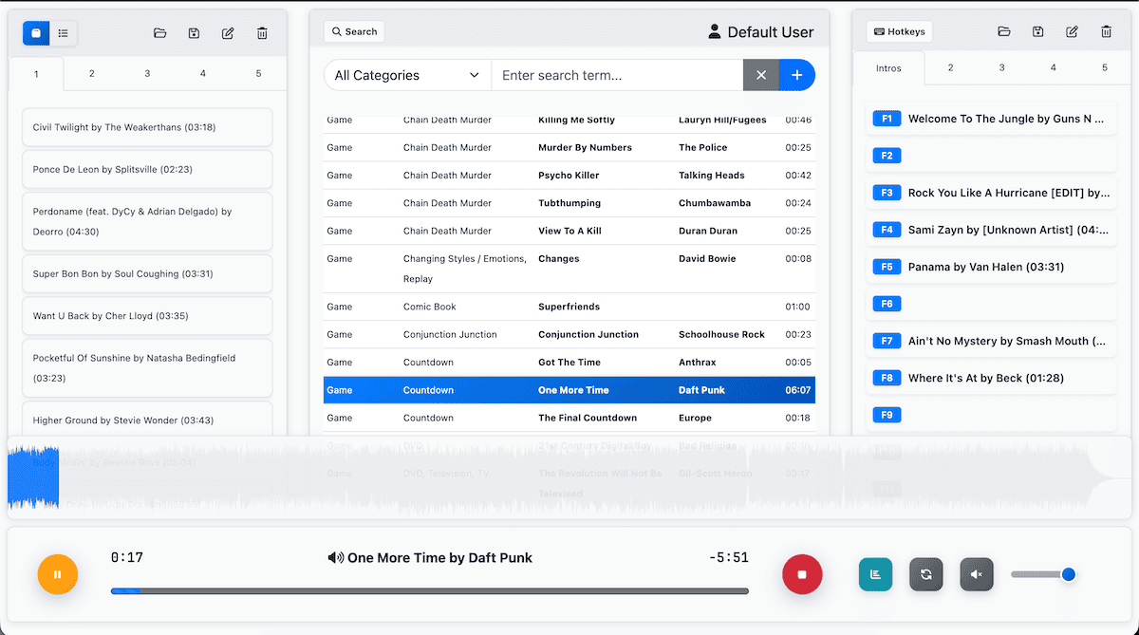Viewport: 1139px width, 635px height.
Task: Switch the holding tank to list view icon
Action: tap(64, 33)
